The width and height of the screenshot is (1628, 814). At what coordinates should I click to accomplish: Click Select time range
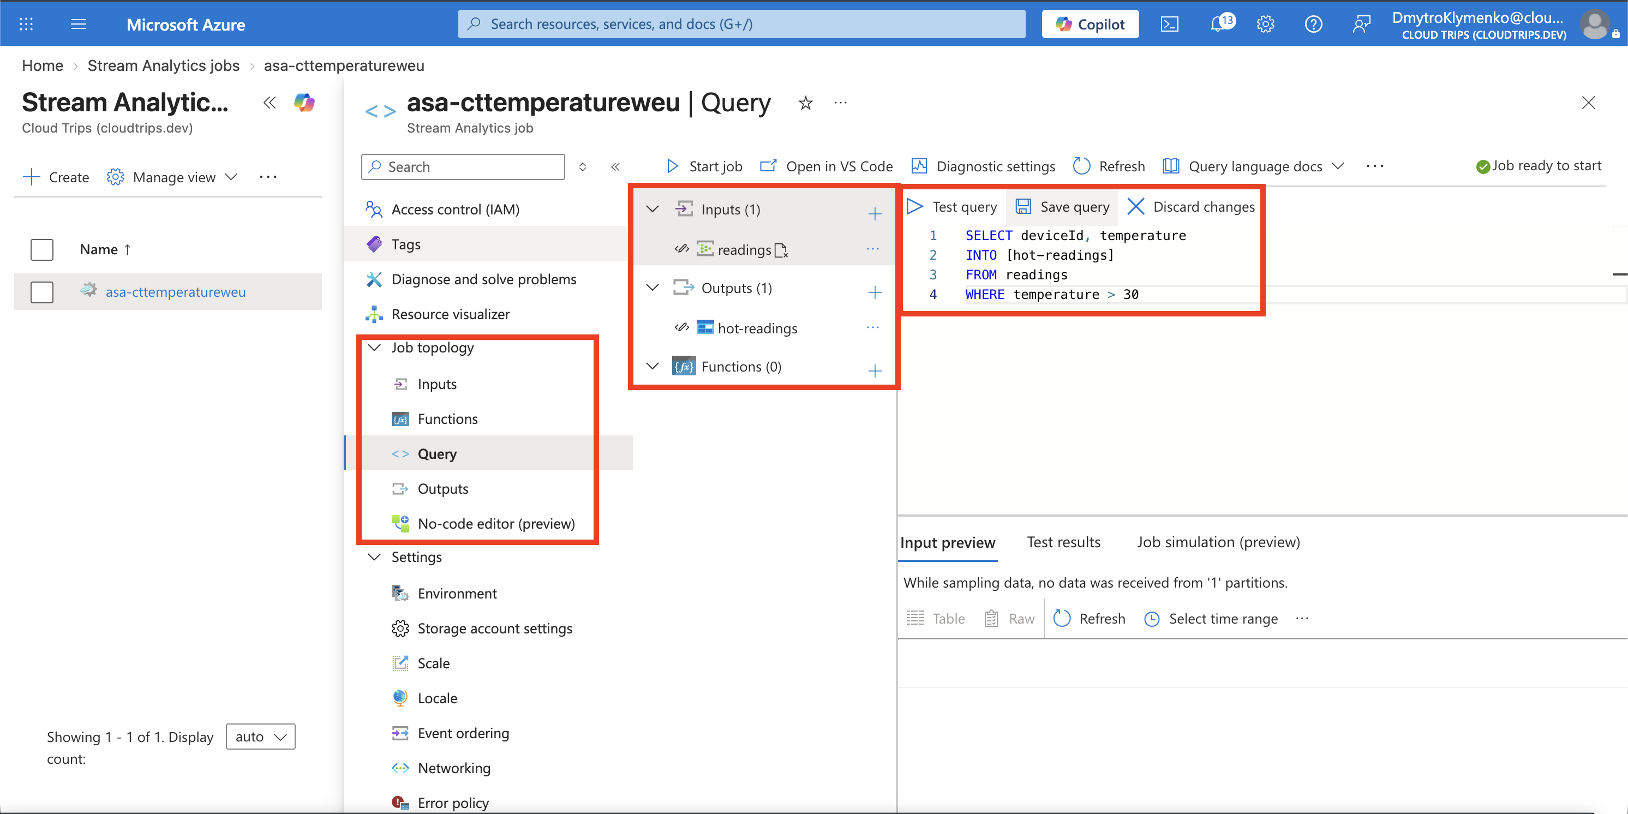coord(1211,619)
